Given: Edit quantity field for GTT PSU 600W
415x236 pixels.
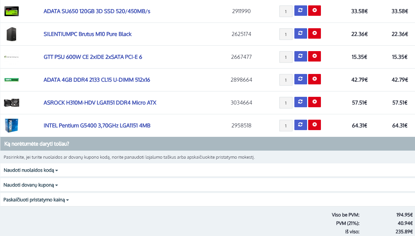Looking at the screenshot, I should tap(286, 57).
